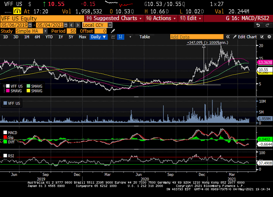This screenshot has height=197, width=273.
Task: Go to previous date range arrow
Action: (71, 25)
